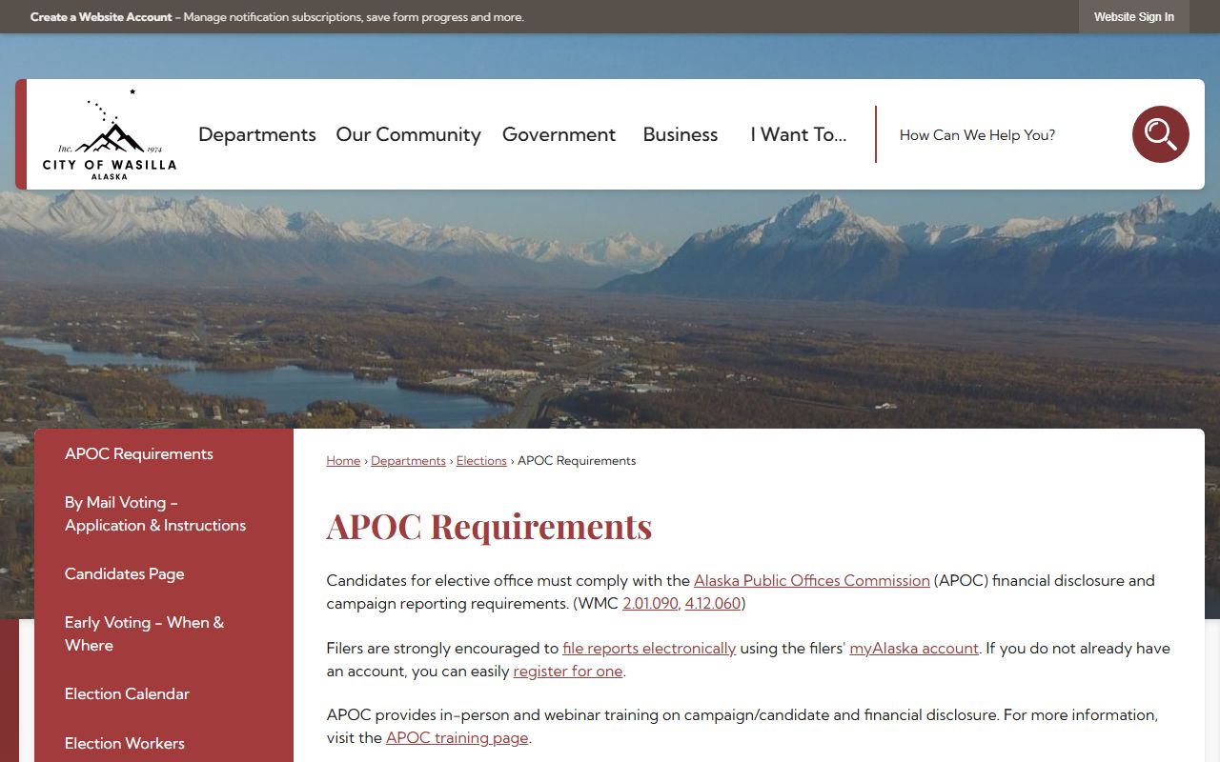Click the Website Sign In button
Image resolution: width=1220 pixels, height=762 pixels.
[x=1134, y=17]
